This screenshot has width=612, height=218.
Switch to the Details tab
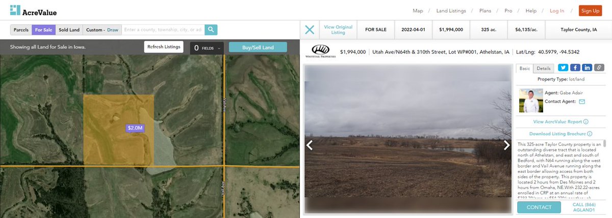[x=544, y=68]
